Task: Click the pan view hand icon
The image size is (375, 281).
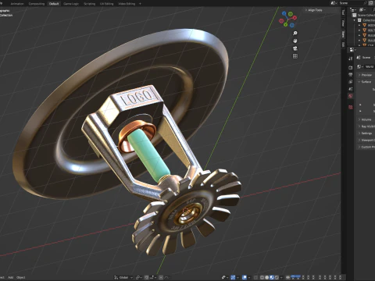Action: 295,41
